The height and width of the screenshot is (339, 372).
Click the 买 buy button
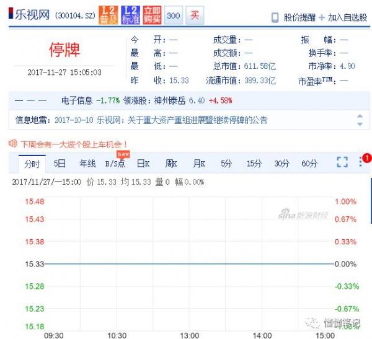tap(195, 15)
